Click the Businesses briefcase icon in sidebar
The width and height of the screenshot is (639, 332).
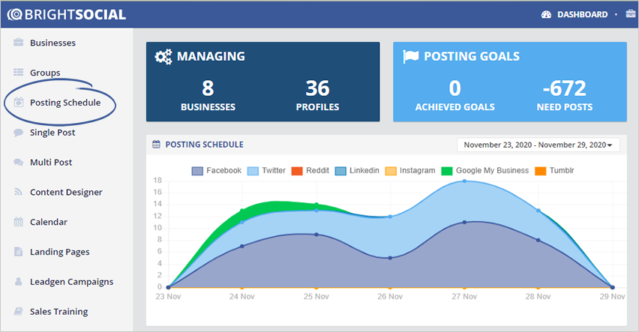coord(19,43)
